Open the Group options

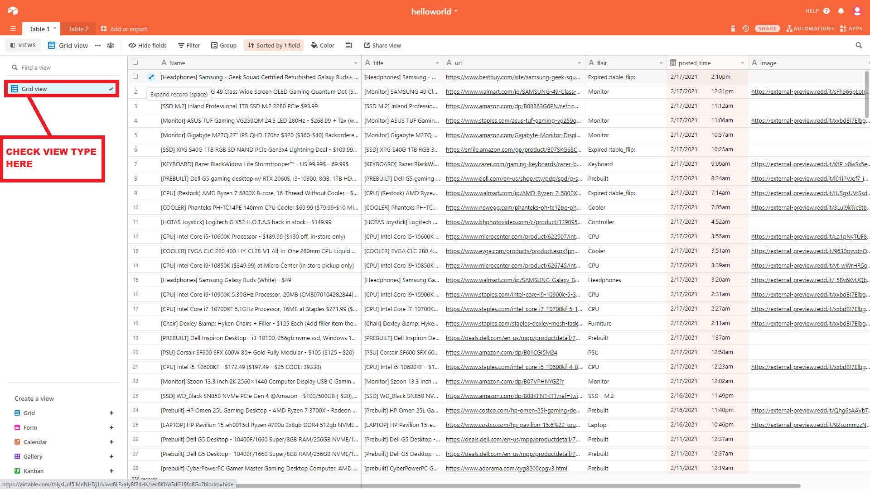(x=224, y=45)
